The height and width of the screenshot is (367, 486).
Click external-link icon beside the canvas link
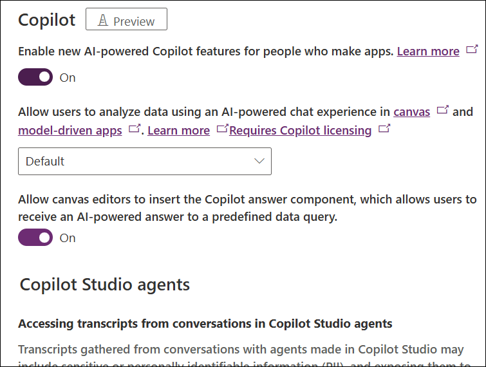[442, 110]
